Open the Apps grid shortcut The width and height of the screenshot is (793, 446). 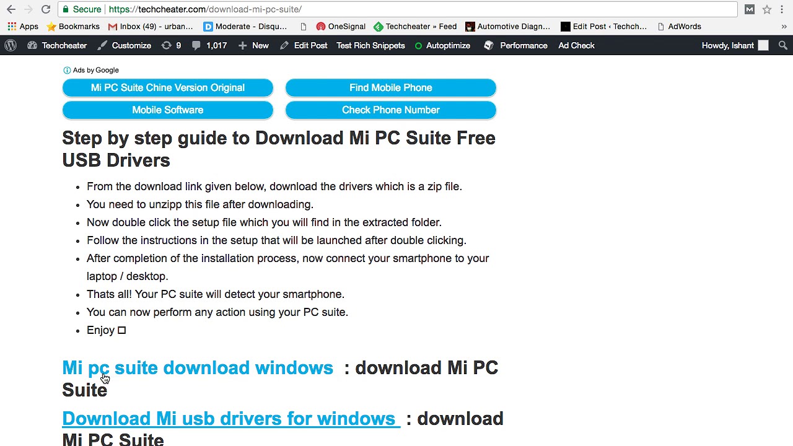(23, 27)
